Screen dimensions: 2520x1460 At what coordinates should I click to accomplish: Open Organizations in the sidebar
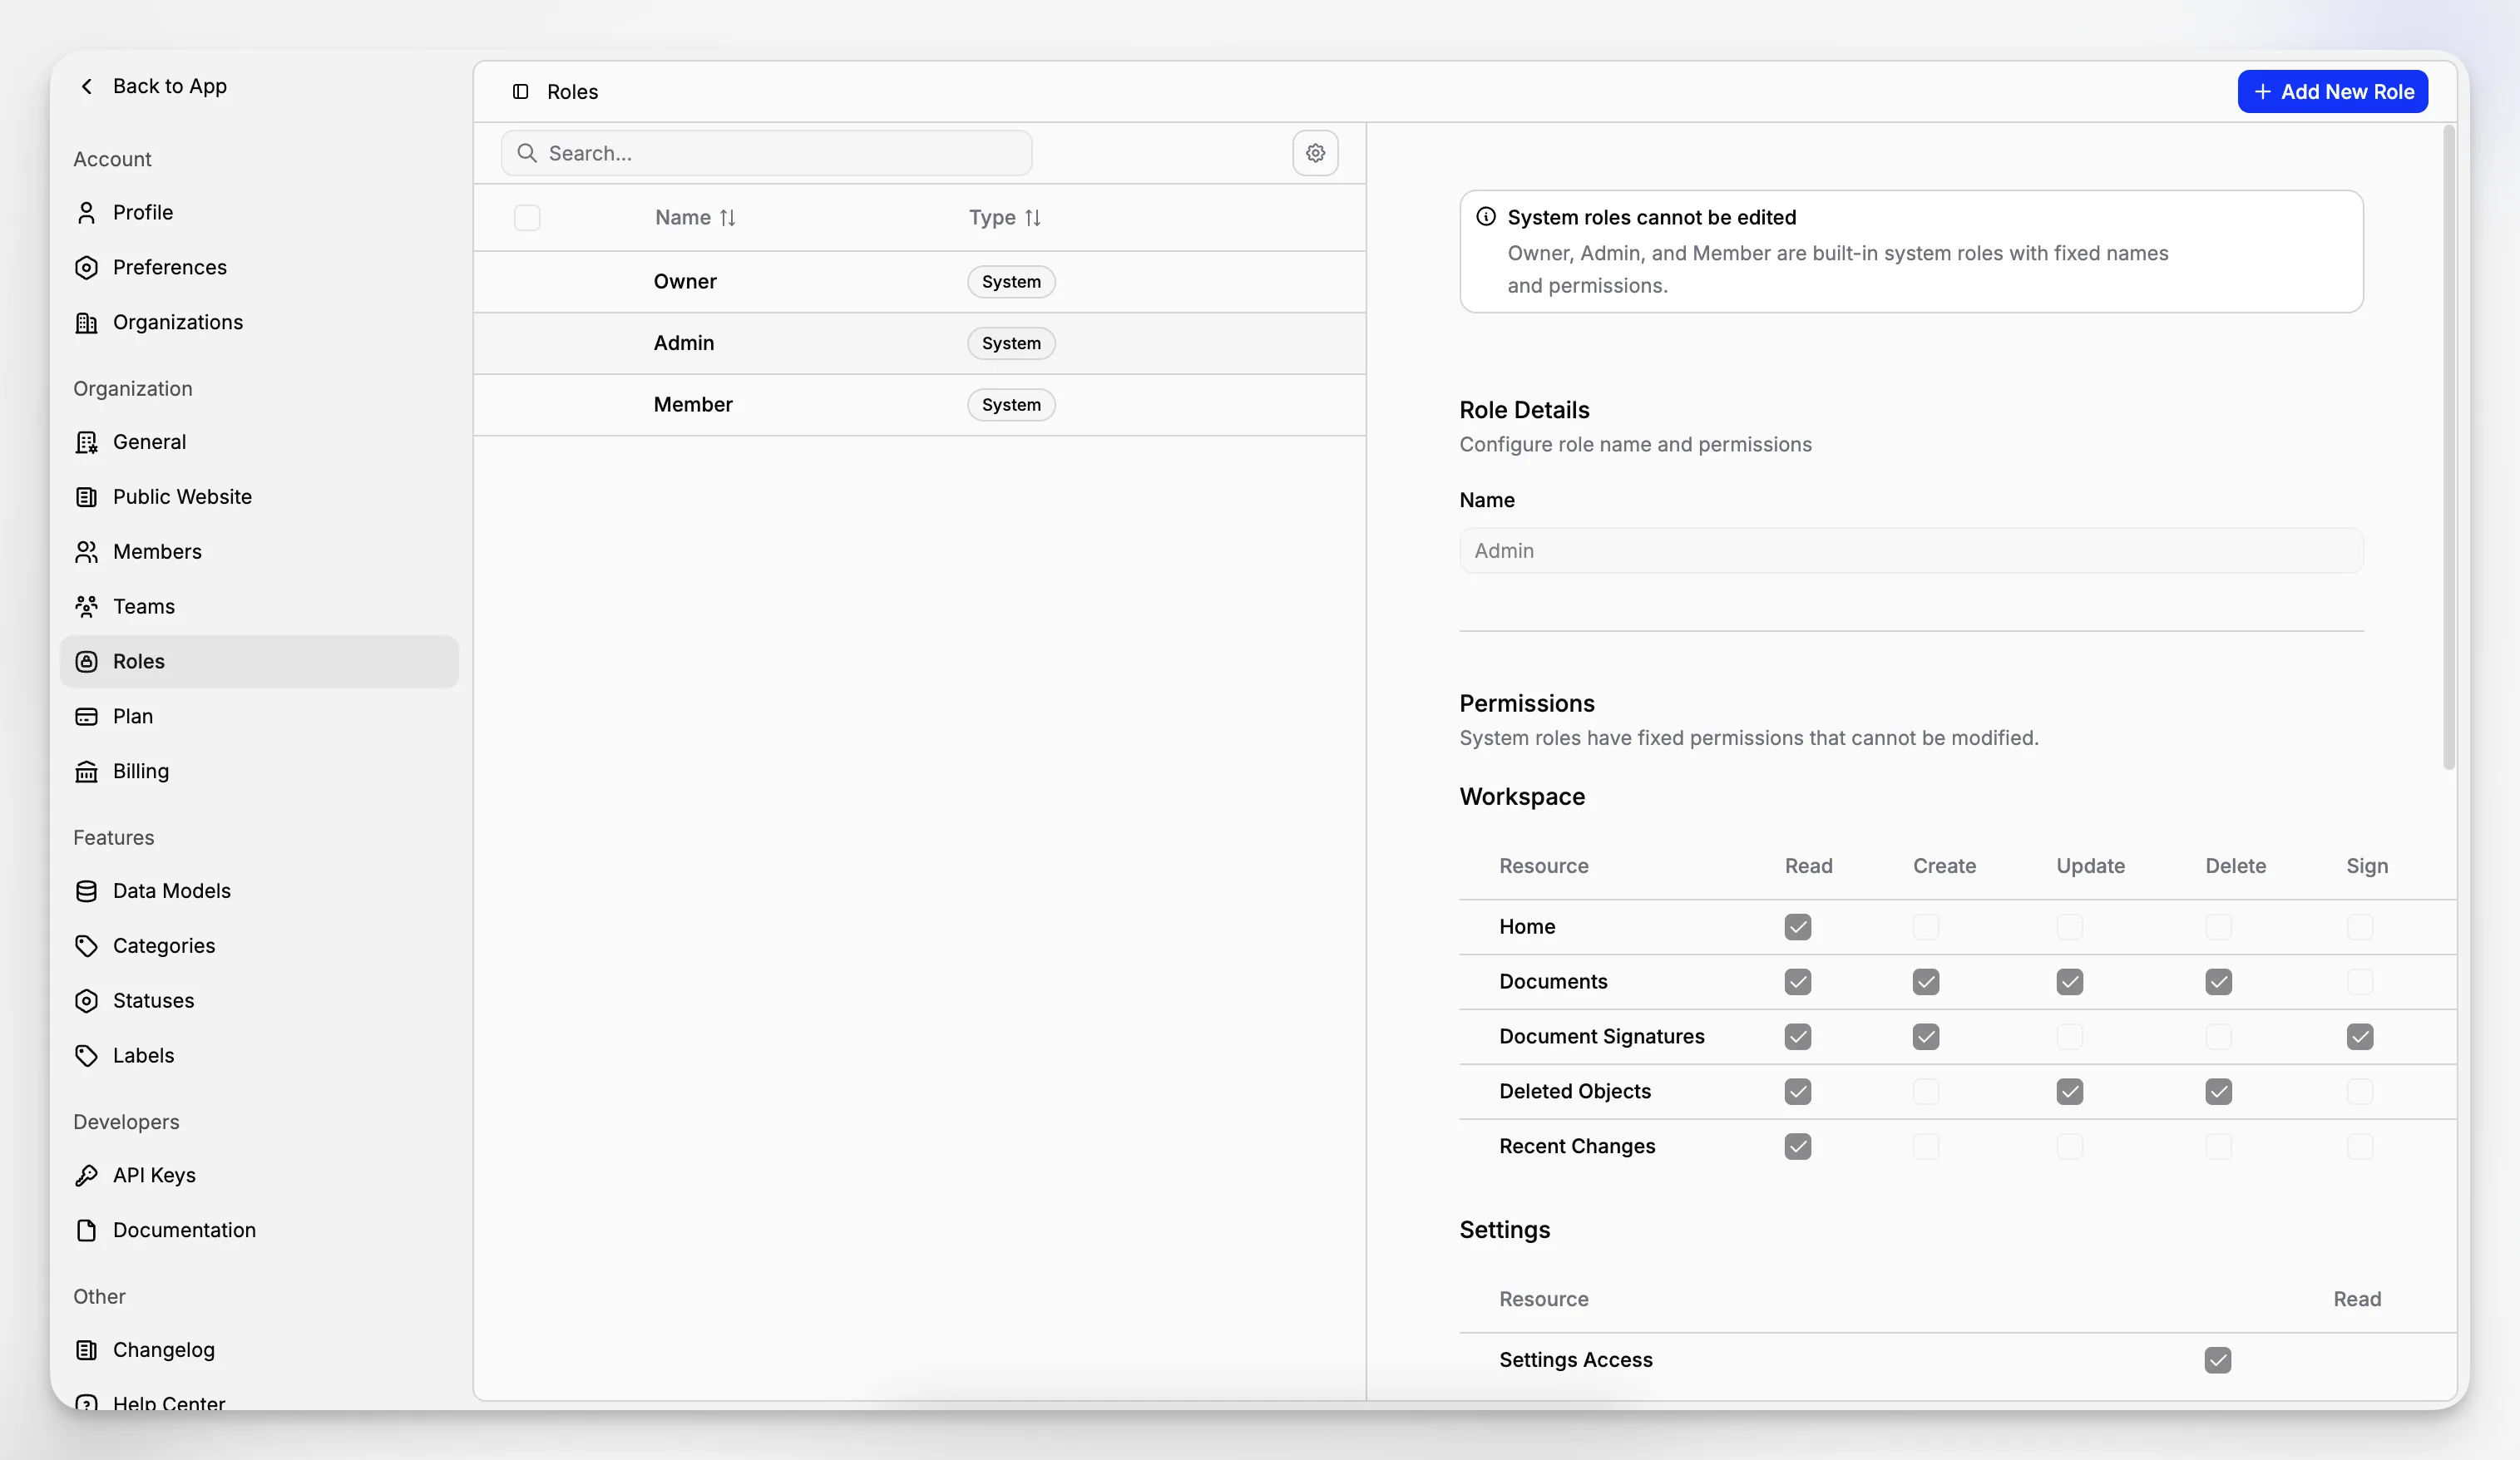259,322
